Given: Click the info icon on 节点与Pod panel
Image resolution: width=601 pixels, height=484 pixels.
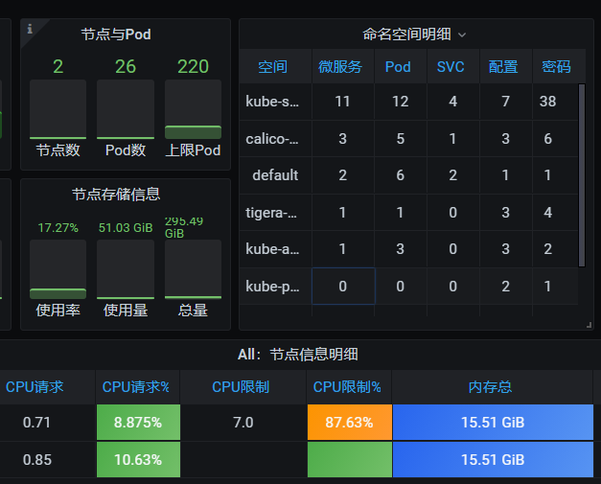Looking at the screenshot, I should [30, 29].
